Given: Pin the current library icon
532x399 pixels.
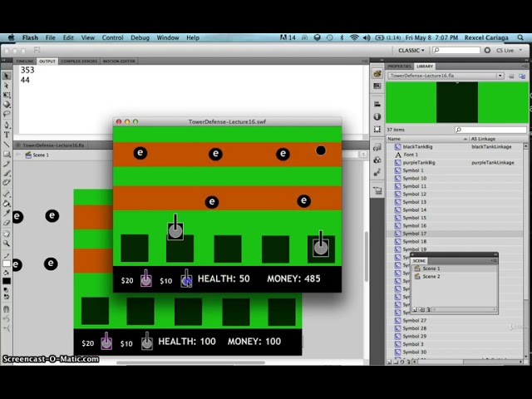Looking at the screenshot, I should click(x=511, y=76).
